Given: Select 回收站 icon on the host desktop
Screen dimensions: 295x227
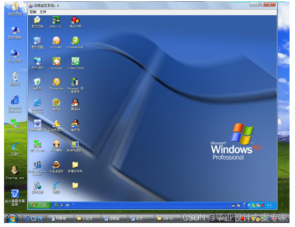Looking at the screenshot, I should click(x=15, y=79).
